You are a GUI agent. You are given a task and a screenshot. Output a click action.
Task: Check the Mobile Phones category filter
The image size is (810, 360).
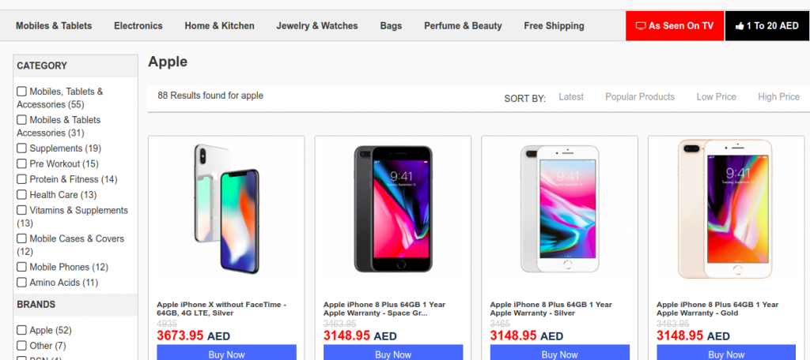pyautogui.click(x=22, y=267)
